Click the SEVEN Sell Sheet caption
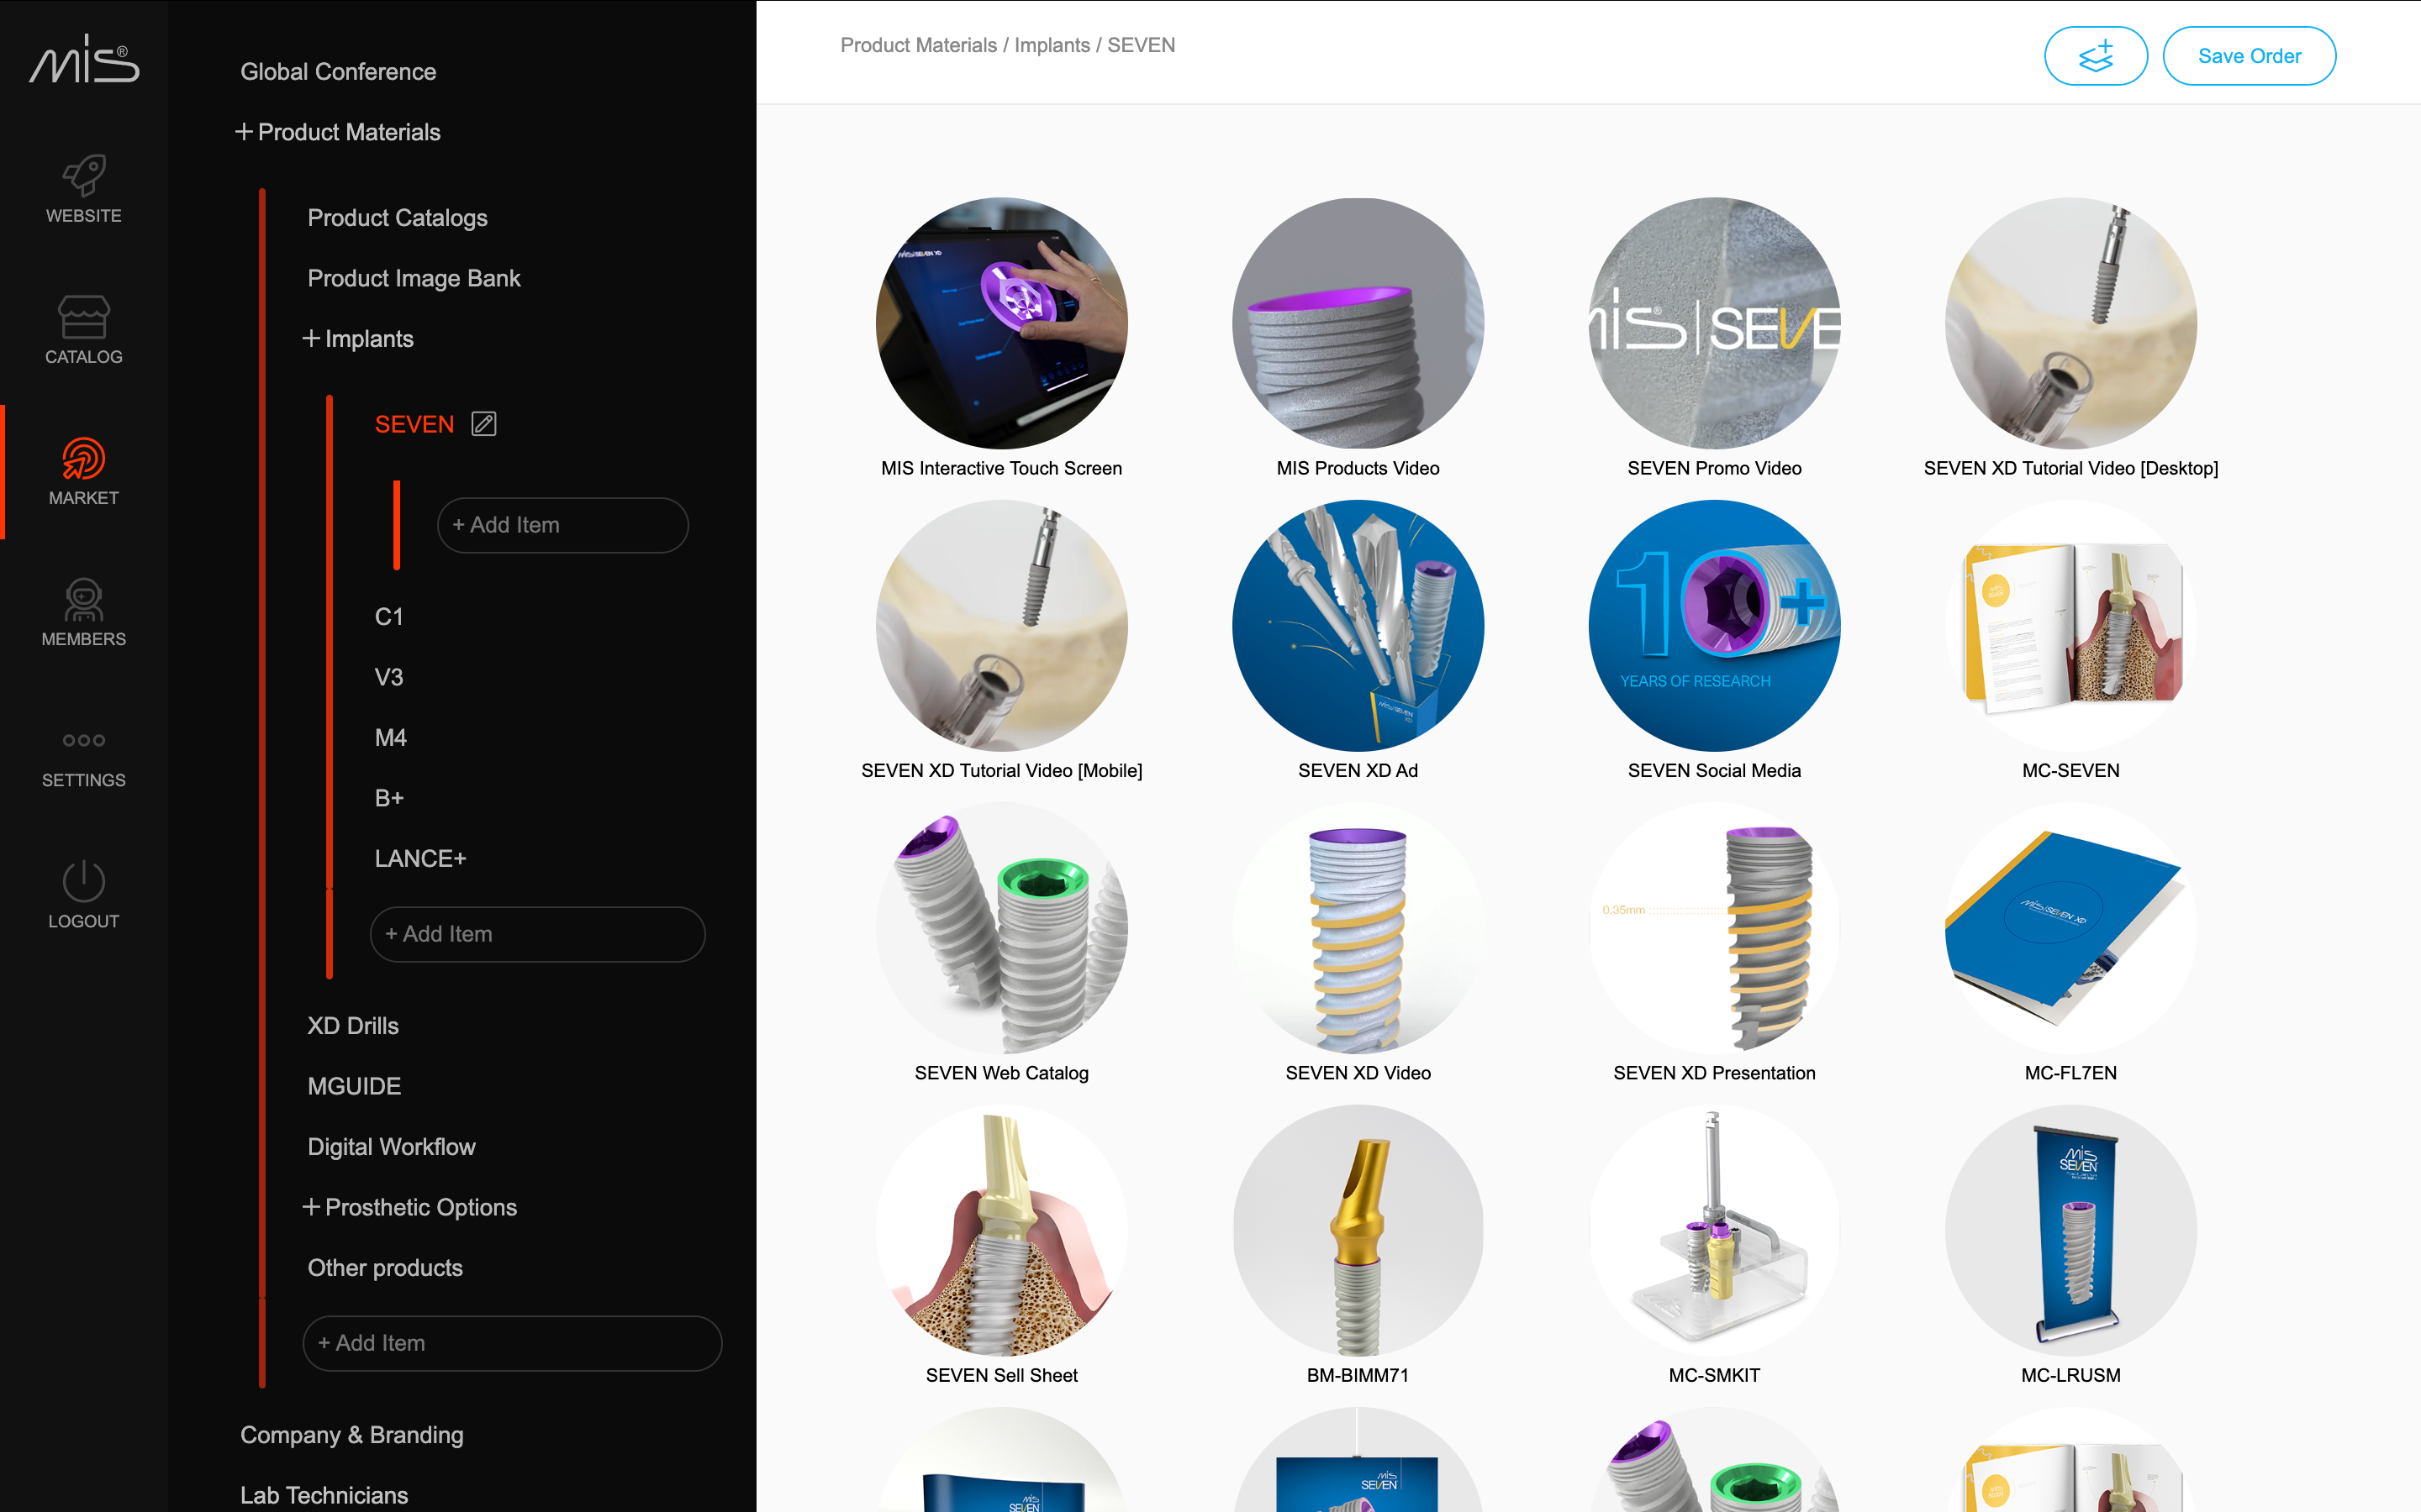2421x1512 pixels. [1001, 1375]
